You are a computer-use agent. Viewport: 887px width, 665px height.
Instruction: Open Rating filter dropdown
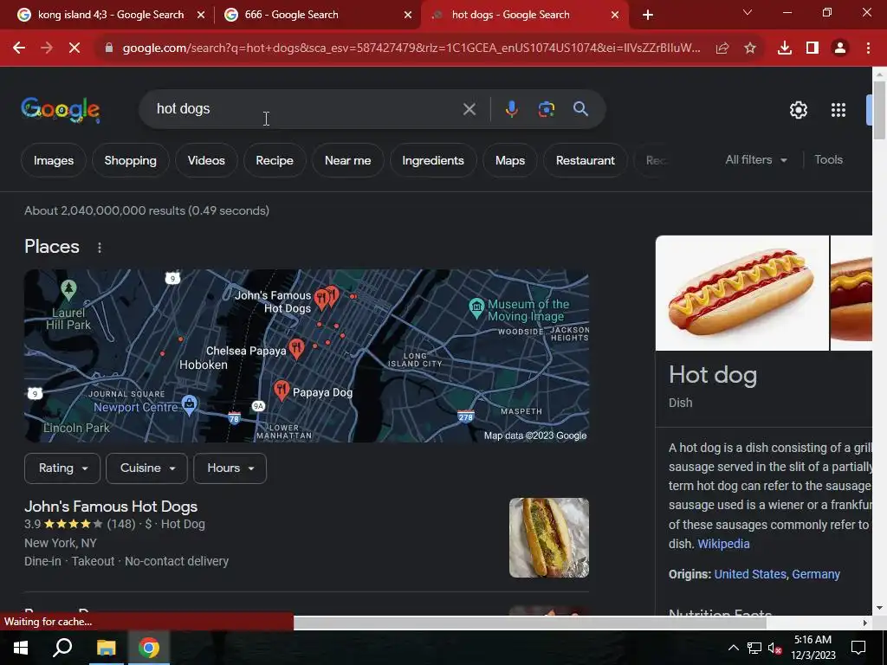pos(62,468)
